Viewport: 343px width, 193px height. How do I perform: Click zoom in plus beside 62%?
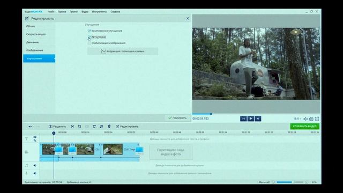pos(307,182)
